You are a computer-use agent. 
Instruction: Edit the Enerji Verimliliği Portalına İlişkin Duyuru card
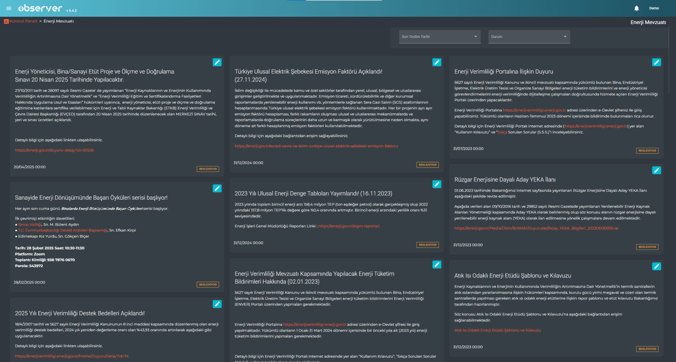point(656,62)
